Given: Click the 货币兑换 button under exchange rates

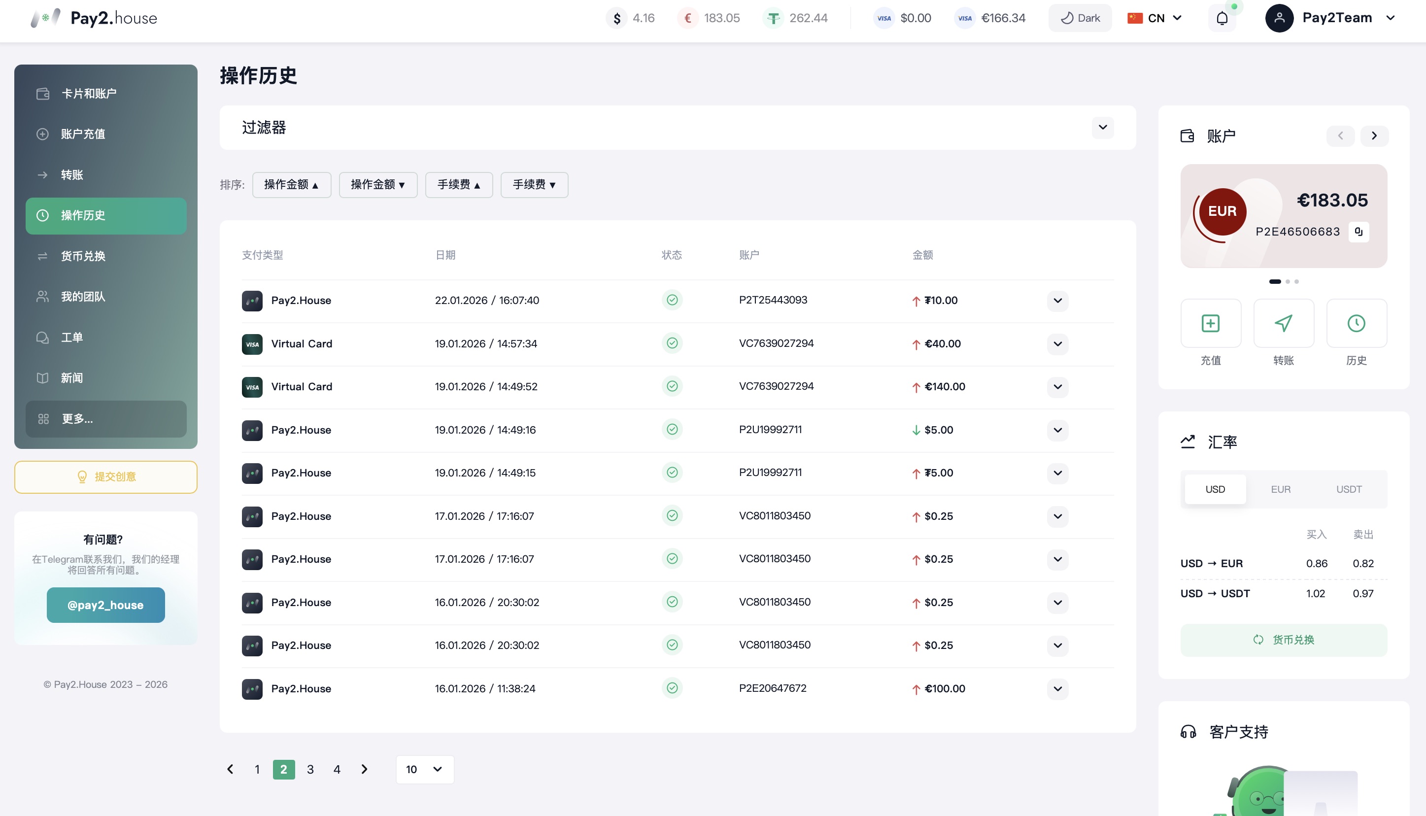Looking at the screenshot, I should tap(1283, 640).
